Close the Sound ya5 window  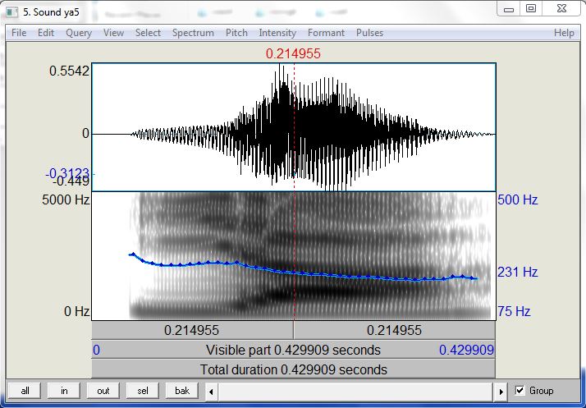[561, 9]
